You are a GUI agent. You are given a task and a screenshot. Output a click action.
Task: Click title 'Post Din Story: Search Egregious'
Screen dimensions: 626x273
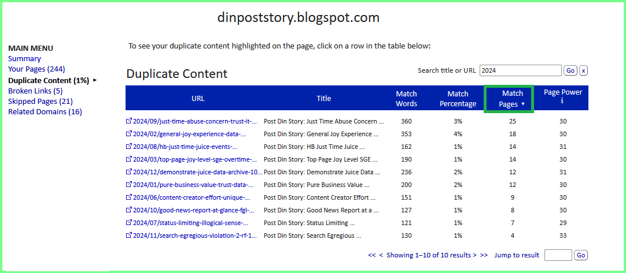[312, 235]
